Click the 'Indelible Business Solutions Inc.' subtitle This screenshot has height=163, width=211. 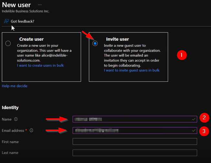coord(25,11)
